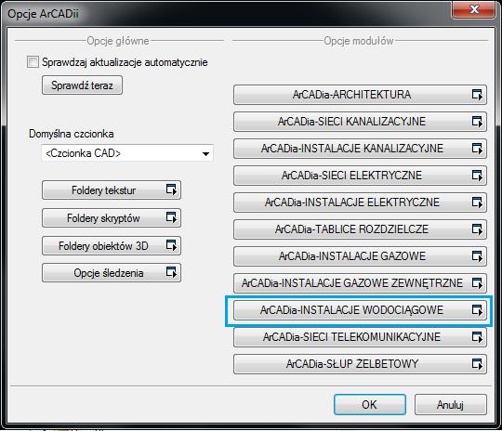The height and width of the screenshot is (431, 502).
Task: Click the ArCADia-INSTALACJE WODOCIĄGOWE module button
Action: click(x=360, y=310)
